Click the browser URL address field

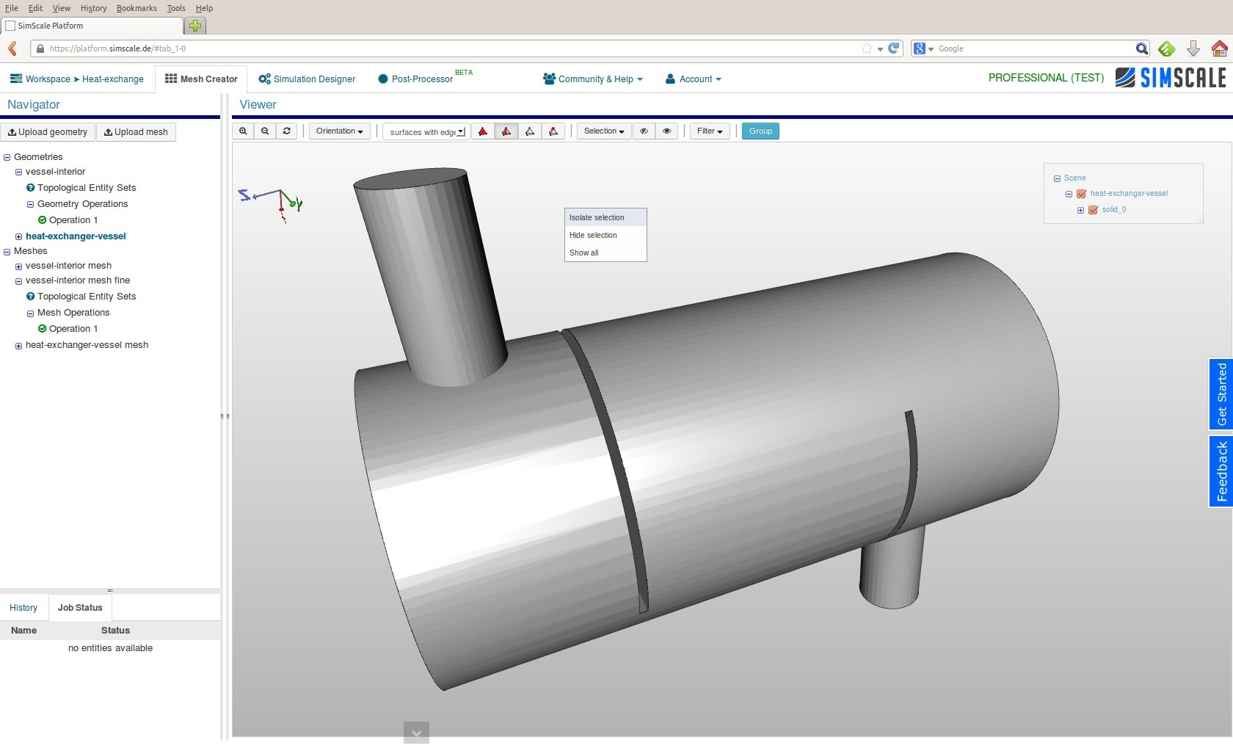440,48
